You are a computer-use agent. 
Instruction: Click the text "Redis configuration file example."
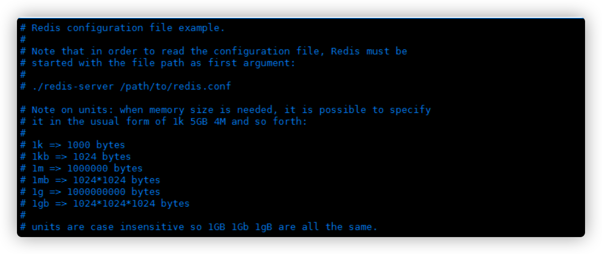128,28
